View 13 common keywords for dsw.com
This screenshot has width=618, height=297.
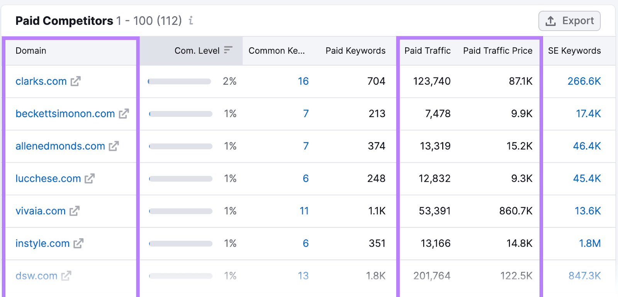point(303,276)
